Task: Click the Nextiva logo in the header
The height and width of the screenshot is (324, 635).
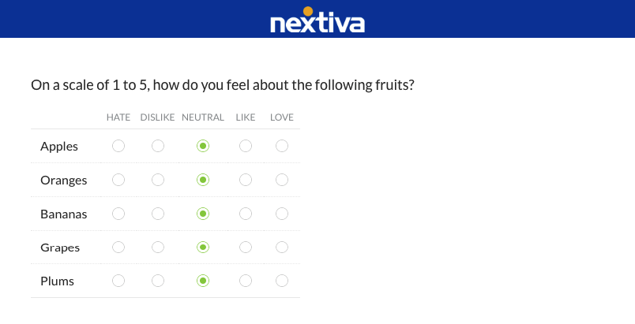Action: [317, 20]
